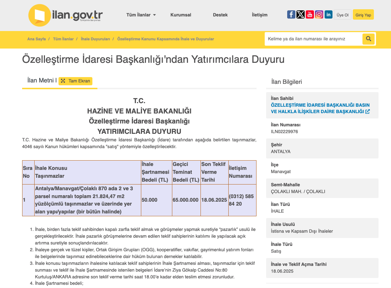This screenshot has width=391, height=288.
Task: Click the HAZİNE VE MALİYE BAKANLIĞI heading
Action: pos(139,111)
